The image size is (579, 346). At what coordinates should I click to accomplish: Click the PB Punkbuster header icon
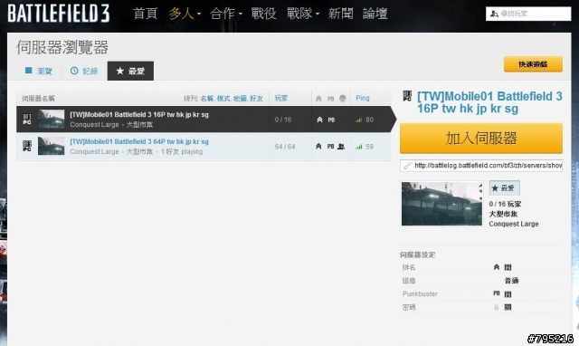point(330,99)
